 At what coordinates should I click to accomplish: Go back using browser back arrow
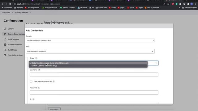pos(3,4)
